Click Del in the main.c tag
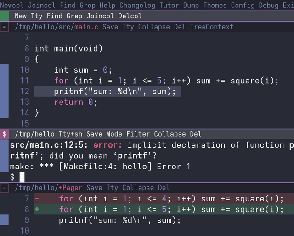 tap(180, 27)
